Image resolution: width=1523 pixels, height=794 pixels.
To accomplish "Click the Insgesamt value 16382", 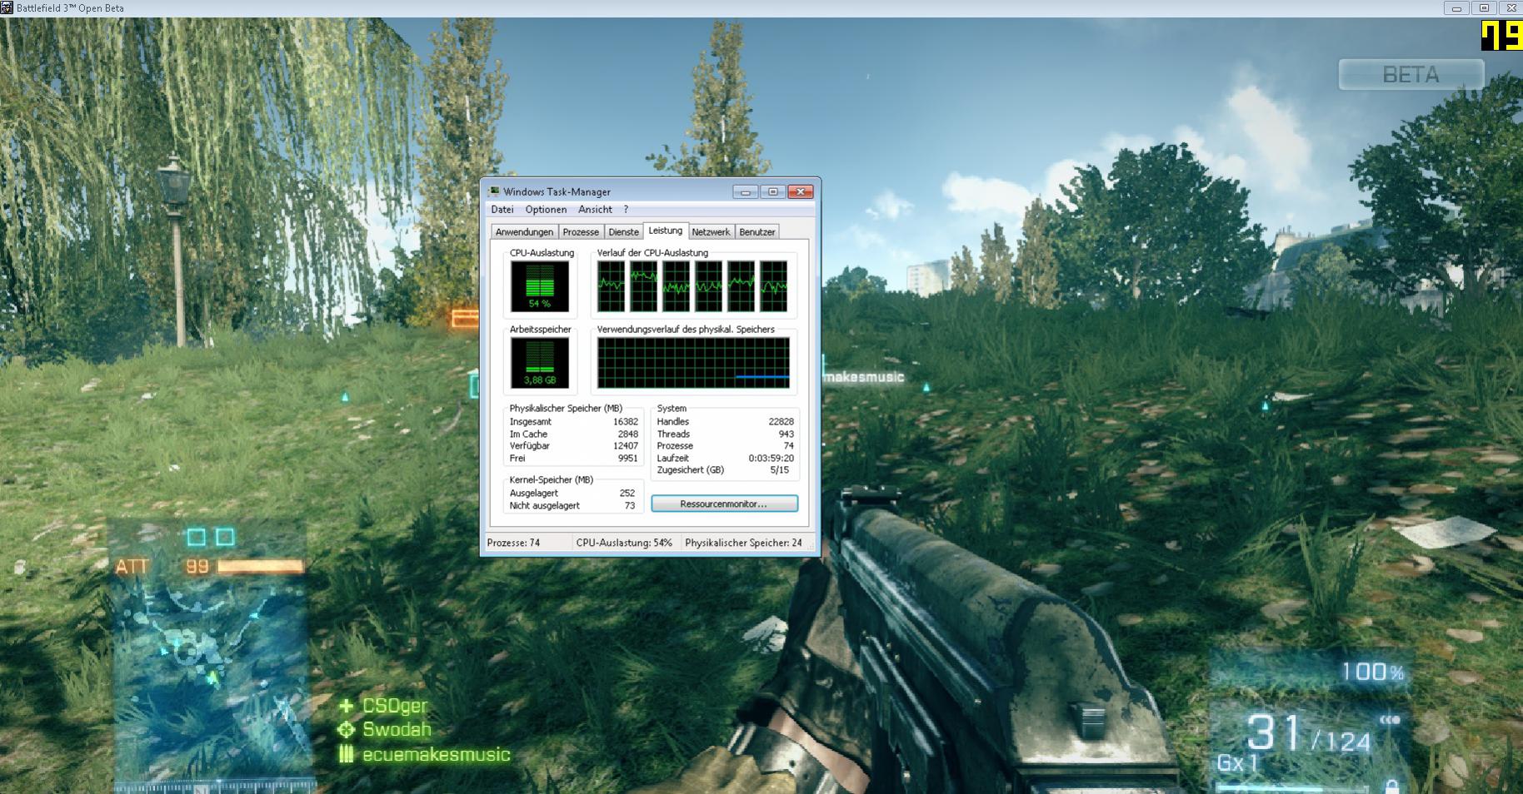I will [625, 422].
